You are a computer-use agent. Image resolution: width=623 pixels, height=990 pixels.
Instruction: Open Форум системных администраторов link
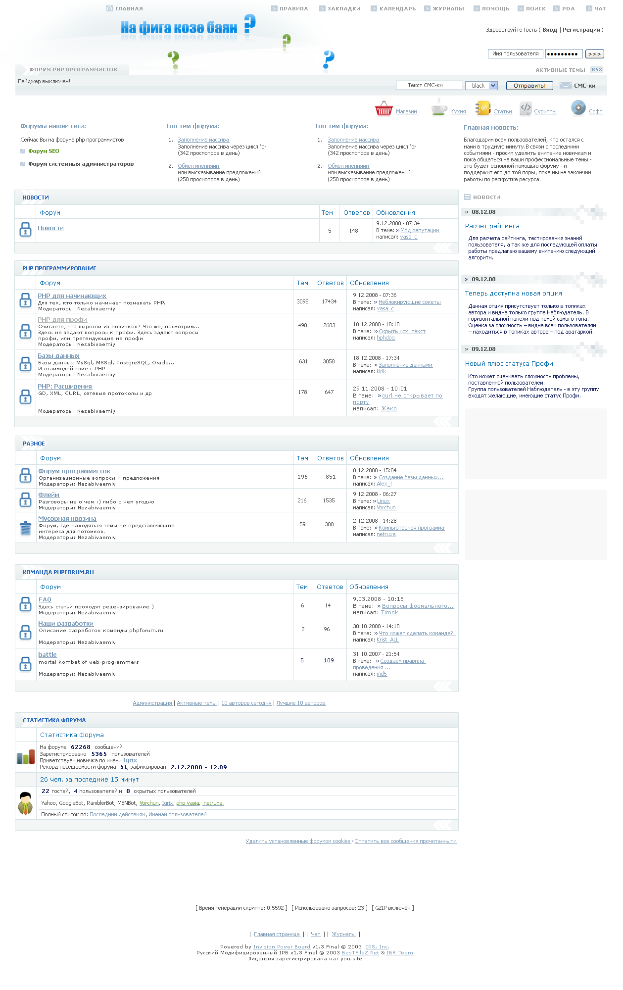point(81,164)
